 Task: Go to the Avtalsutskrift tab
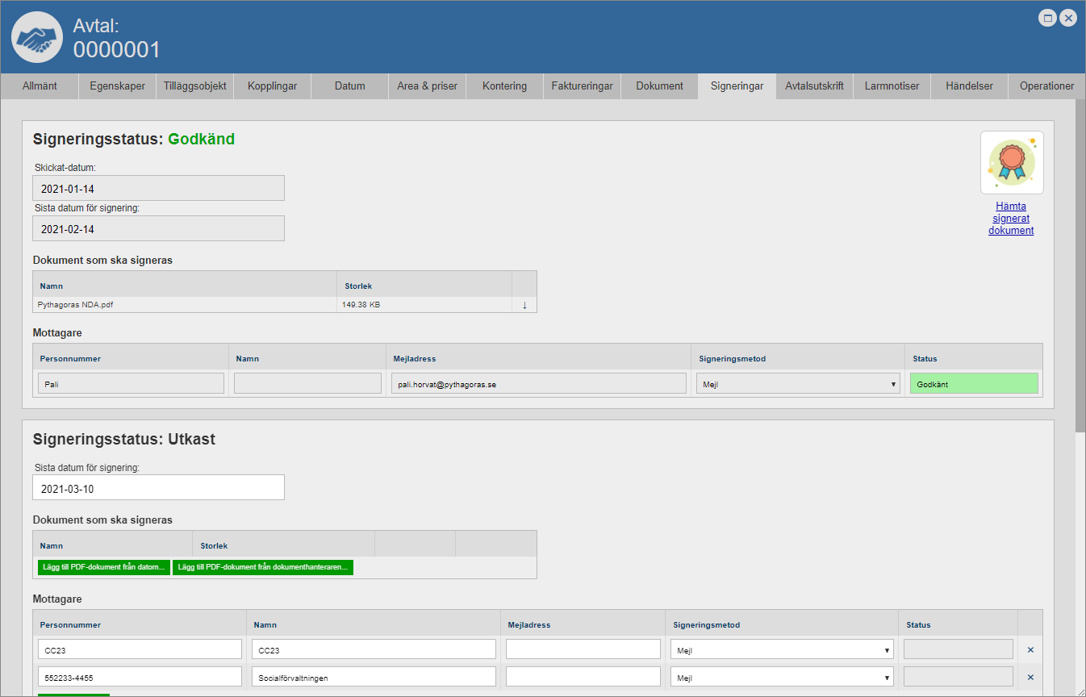tap(814, 86)
